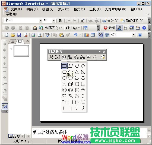
Task: Choose the Right Triangle shape
Action: (83, 72)
